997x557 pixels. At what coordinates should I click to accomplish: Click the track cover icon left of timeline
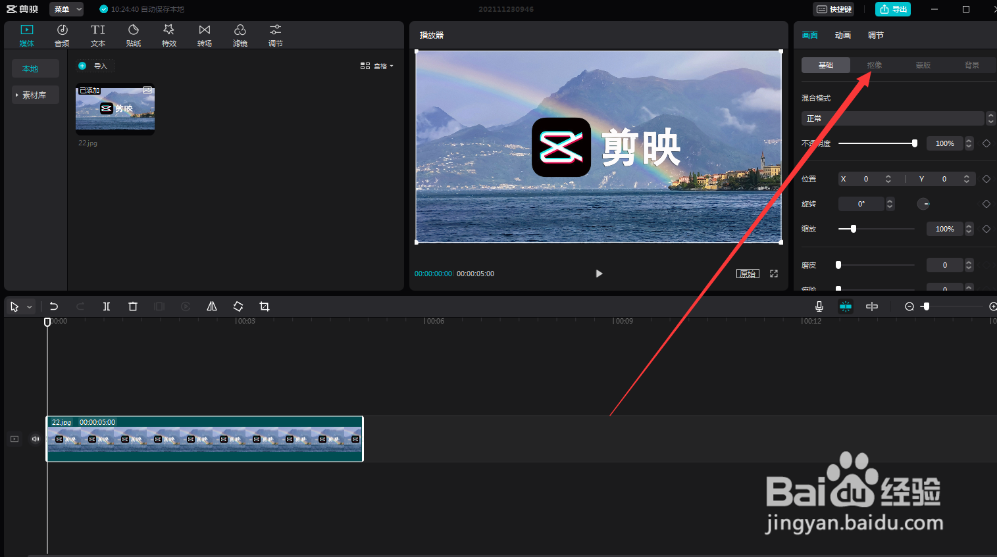(14, 439)
